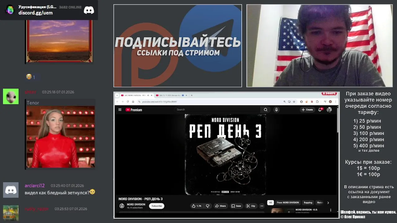Bookmark the page with the star icon
This screenshot has width=397, height=223.
294,102
